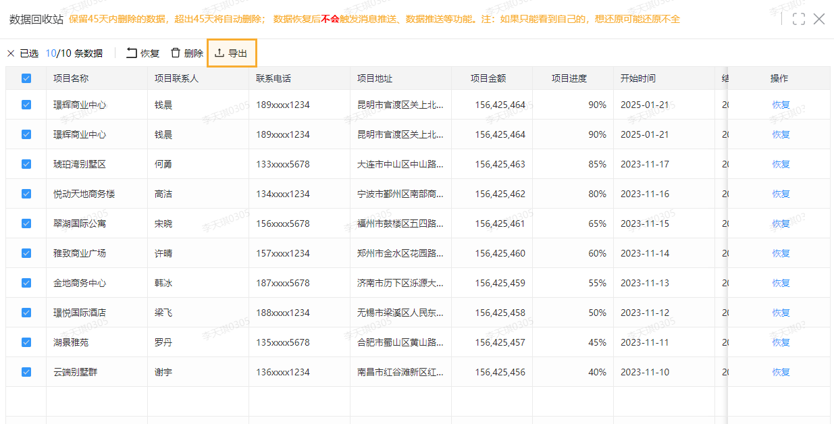This screenshot has width=834, height=424.
Task: Click the 删除 trash delete icon
Action: 176,52
